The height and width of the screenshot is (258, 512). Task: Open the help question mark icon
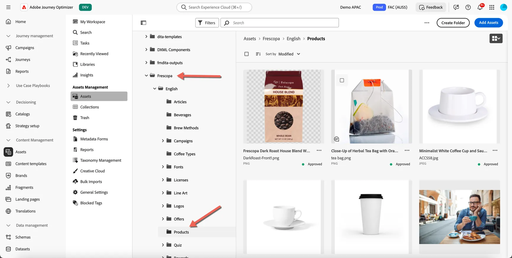click(468, 7)
